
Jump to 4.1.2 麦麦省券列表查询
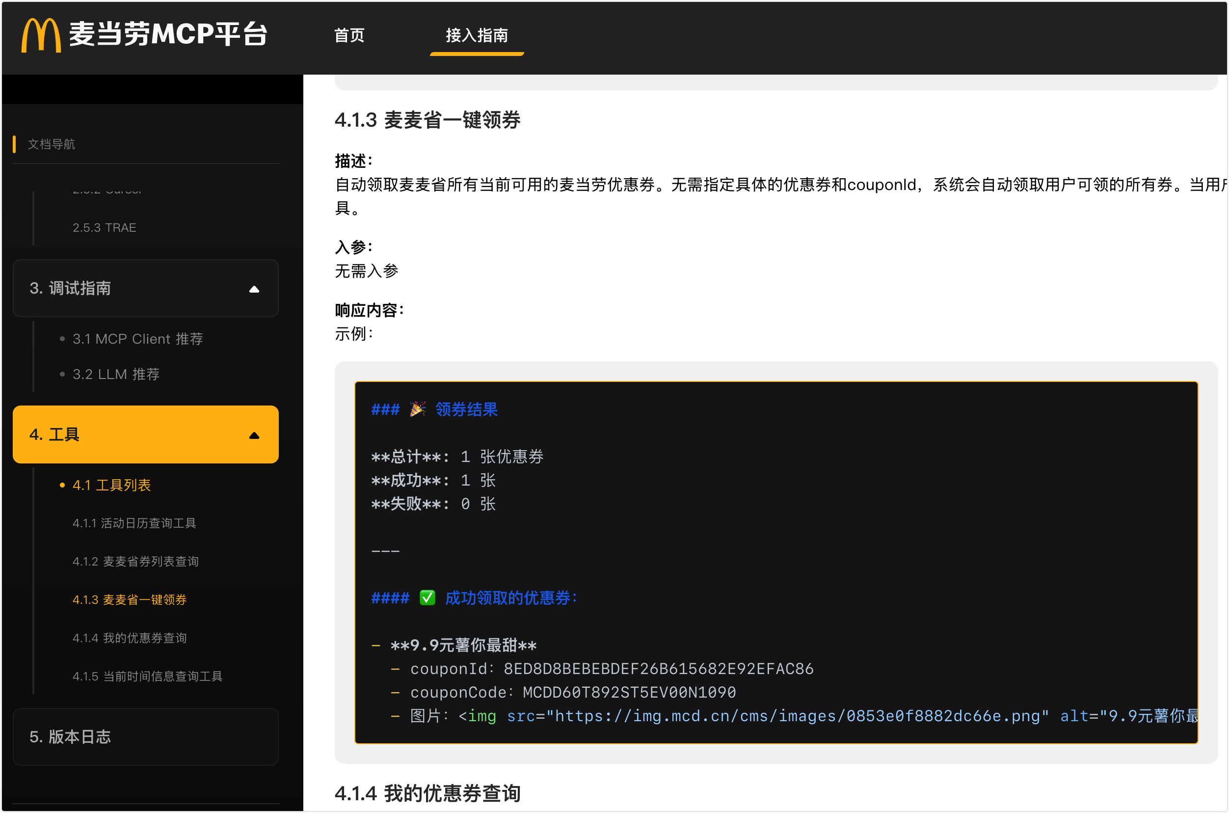135,562
